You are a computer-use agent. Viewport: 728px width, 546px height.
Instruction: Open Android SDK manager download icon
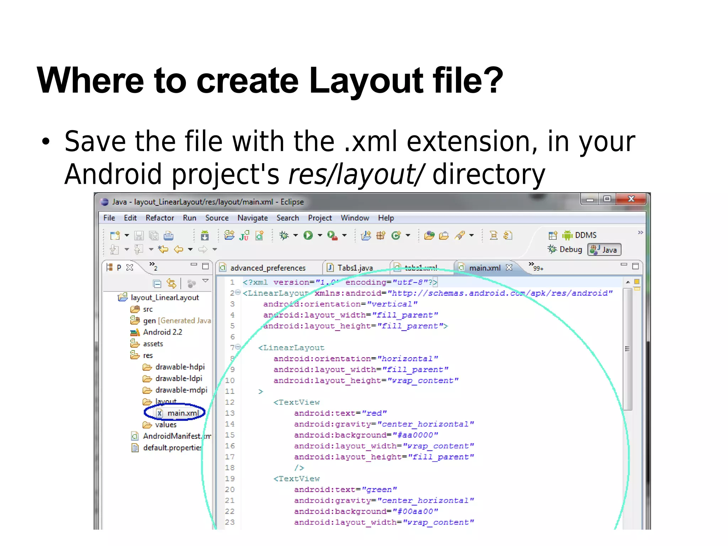click(205, 235)
